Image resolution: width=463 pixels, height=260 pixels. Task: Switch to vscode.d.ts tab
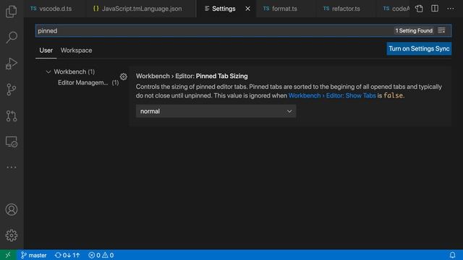(x=55, y=9)
